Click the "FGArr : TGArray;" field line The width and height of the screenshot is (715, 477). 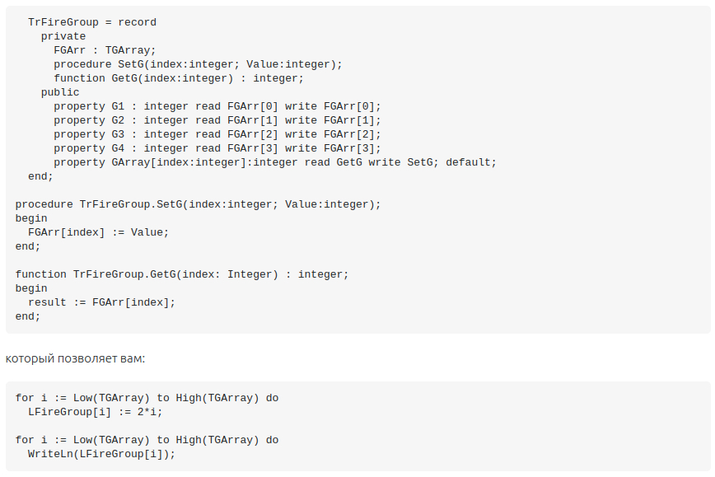(x=105, y=50)
